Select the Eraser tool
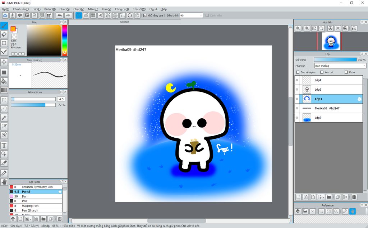Screen dimensions: 368x228 coord(4,34)
